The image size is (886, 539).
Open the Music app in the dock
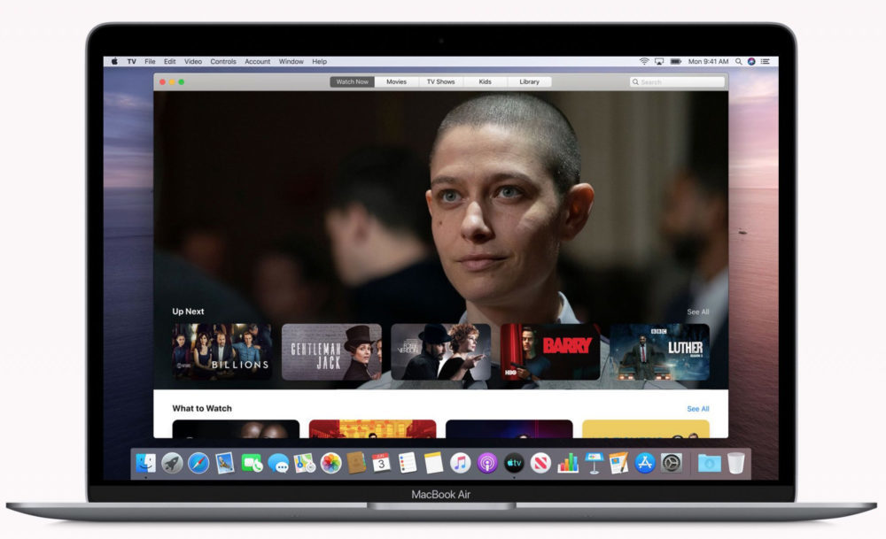coord(460,463)
